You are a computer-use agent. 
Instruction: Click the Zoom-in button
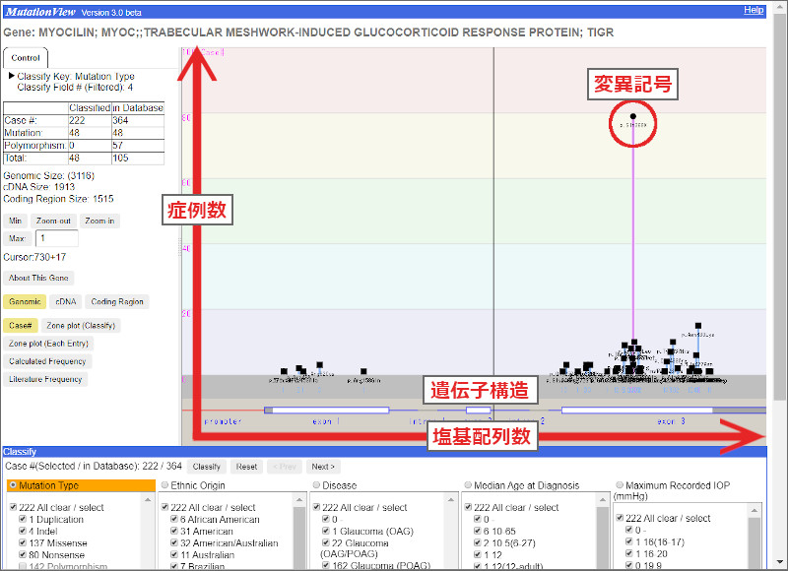click(98, 222)
